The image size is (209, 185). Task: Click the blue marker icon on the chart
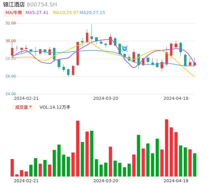124,49
